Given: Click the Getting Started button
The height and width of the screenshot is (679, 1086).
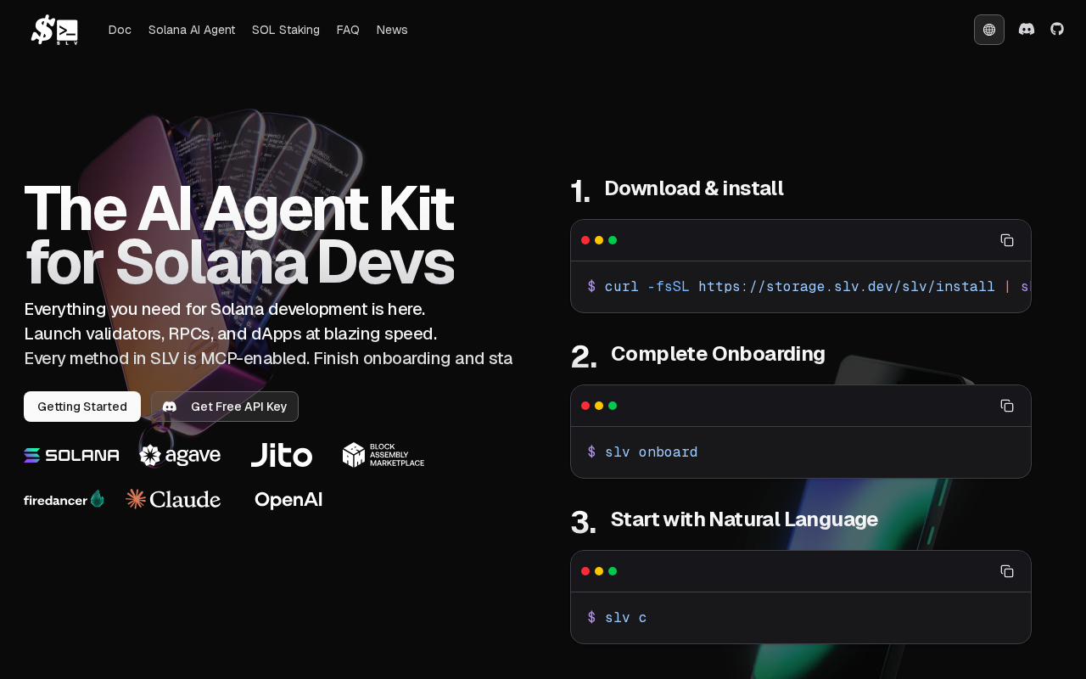Looking at the screenshot, I should tap(82, 407).
